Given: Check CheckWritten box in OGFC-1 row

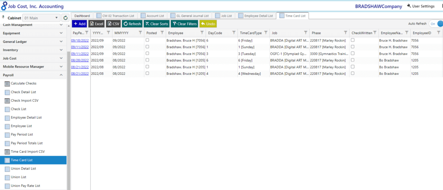Looking at the screenshot, I should 353,53.
